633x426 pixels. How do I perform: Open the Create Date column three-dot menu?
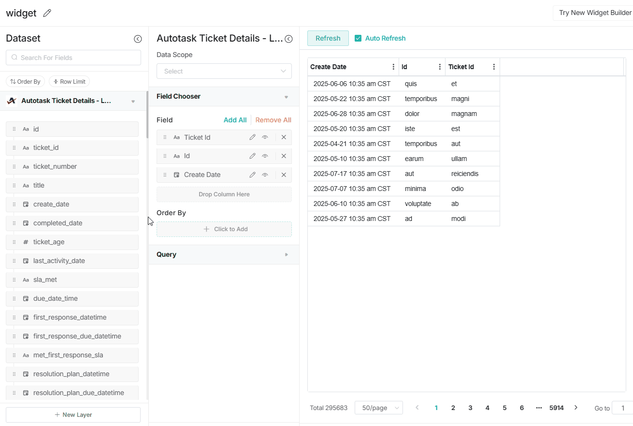coord(393,67)
